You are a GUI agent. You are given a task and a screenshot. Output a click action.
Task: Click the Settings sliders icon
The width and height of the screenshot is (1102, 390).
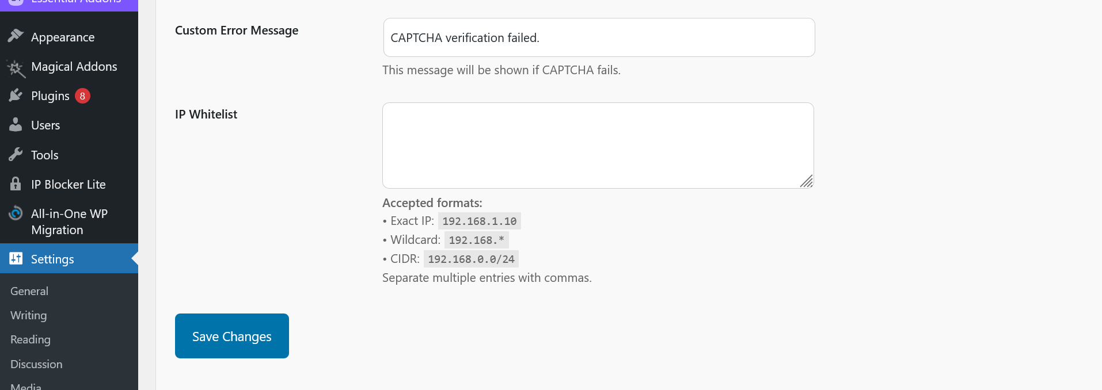[x=16, y=259]
